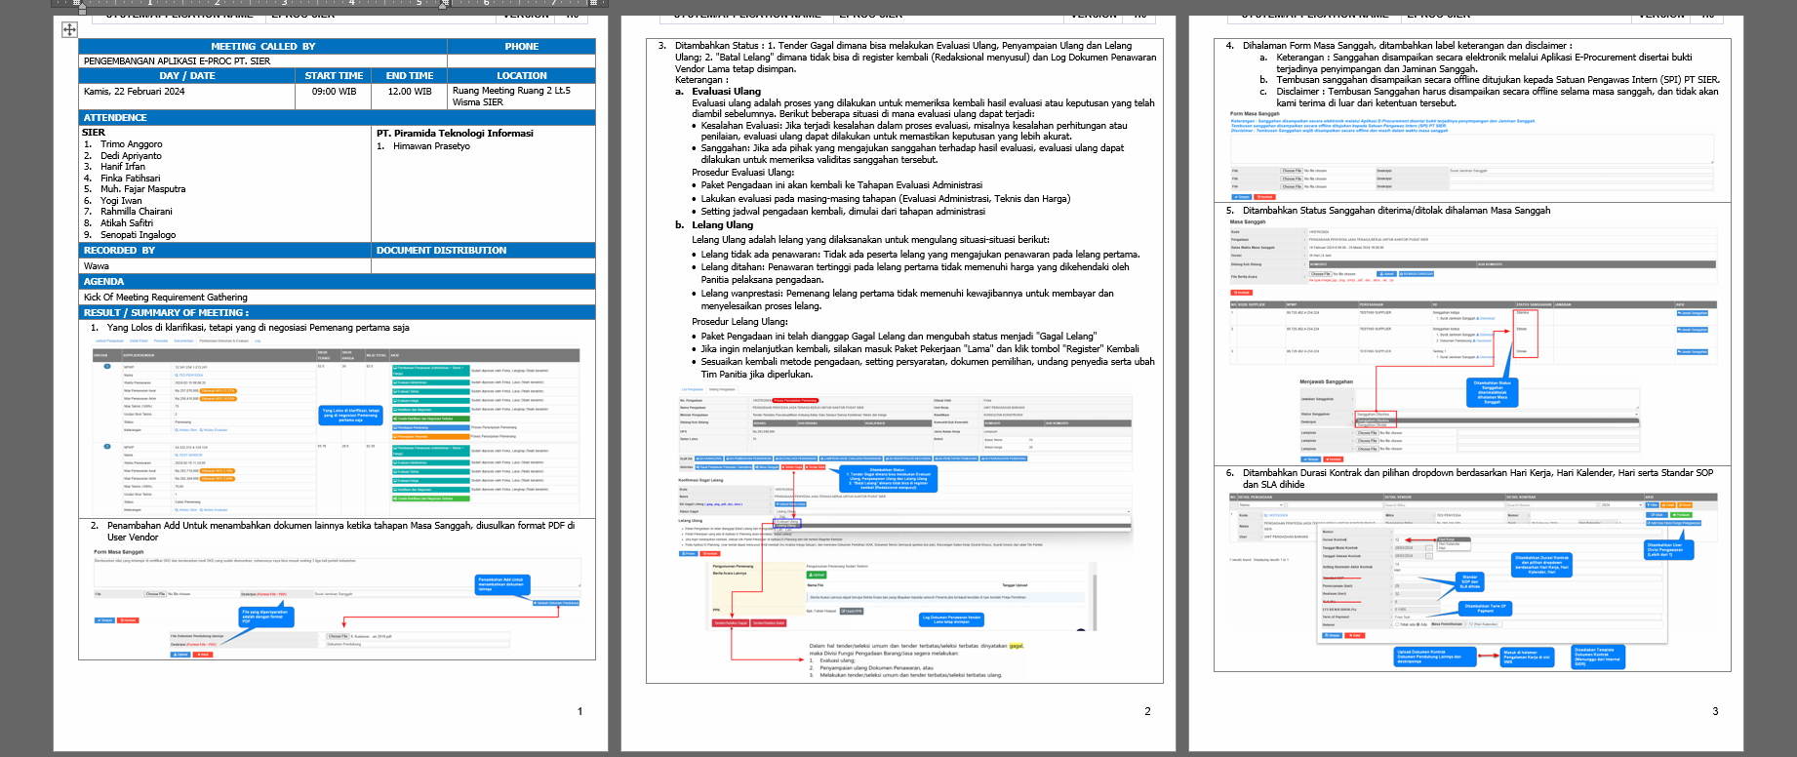Click item 4 text starting 'Dihalaman Form Masa Sanggah'

[x=1406, y=46]
